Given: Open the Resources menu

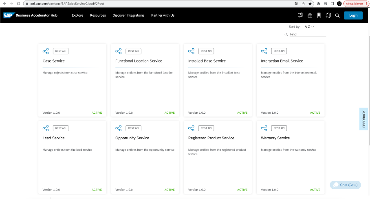Looking at the screenshot, I should click(x=98, y=15).
